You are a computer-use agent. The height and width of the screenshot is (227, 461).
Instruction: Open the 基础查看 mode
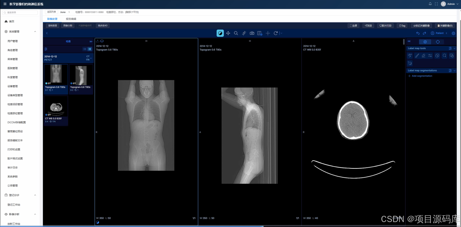click(x=53, y=25)
